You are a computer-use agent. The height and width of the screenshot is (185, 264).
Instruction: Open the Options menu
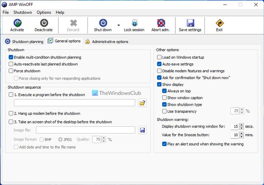click(44, 12)
